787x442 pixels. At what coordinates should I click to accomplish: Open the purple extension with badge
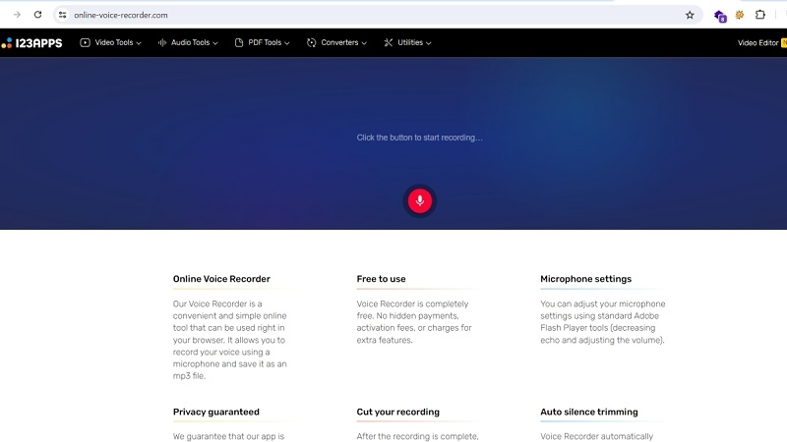[x=720, y=16]
